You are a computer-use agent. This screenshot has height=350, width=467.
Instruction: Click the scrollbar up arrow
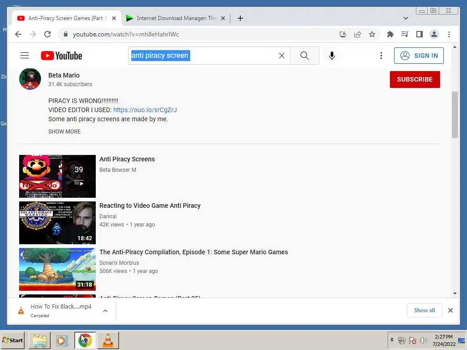(455, 47)
